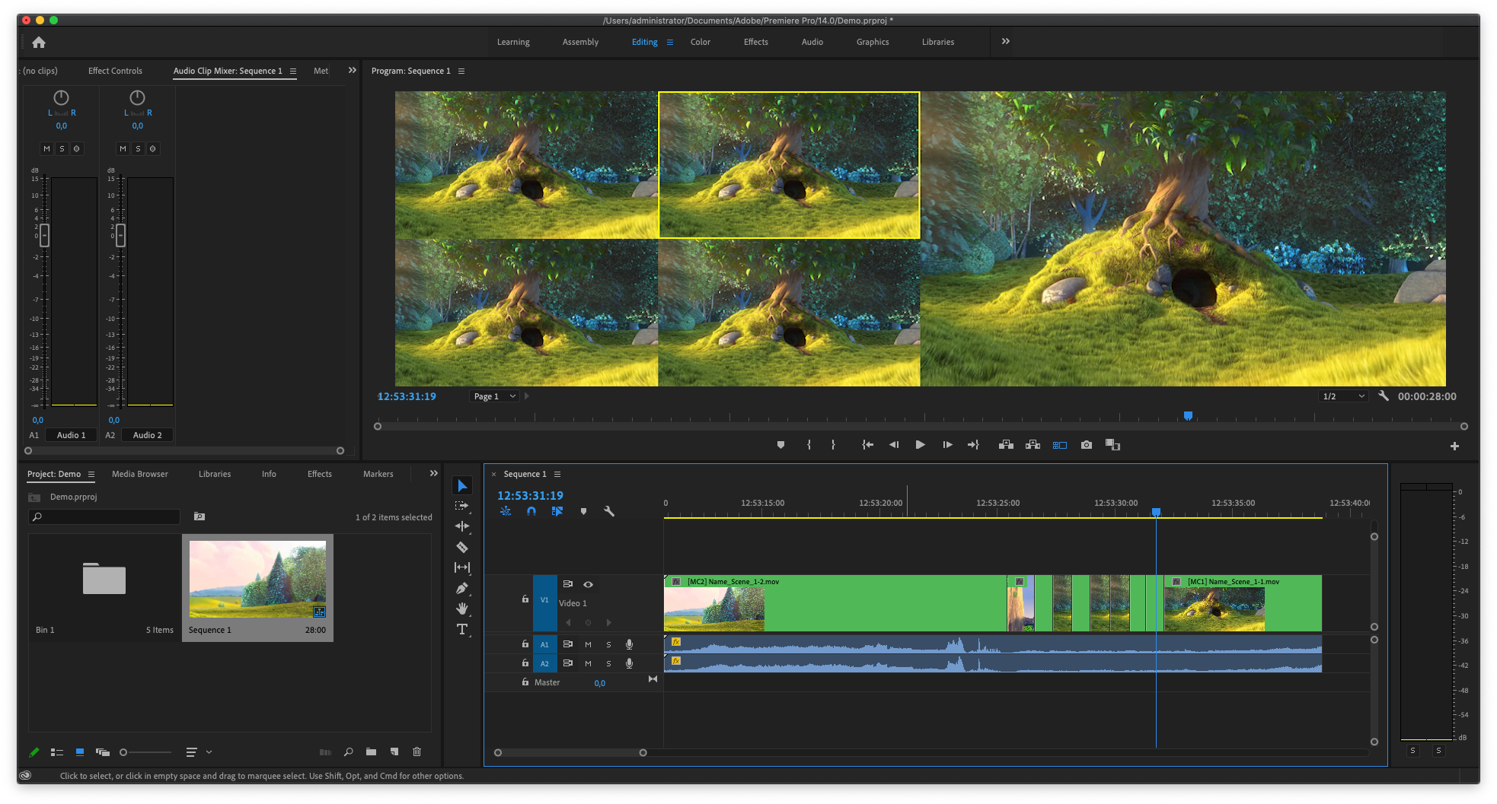
Task: Open Editing workspace menu
Action: pyautogui.click(x=670, y=43)
